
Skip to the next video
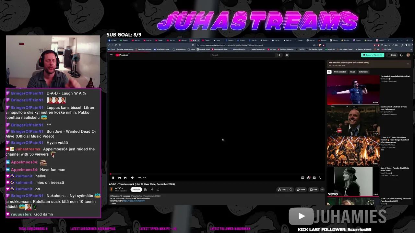click(x=125, y=178)
